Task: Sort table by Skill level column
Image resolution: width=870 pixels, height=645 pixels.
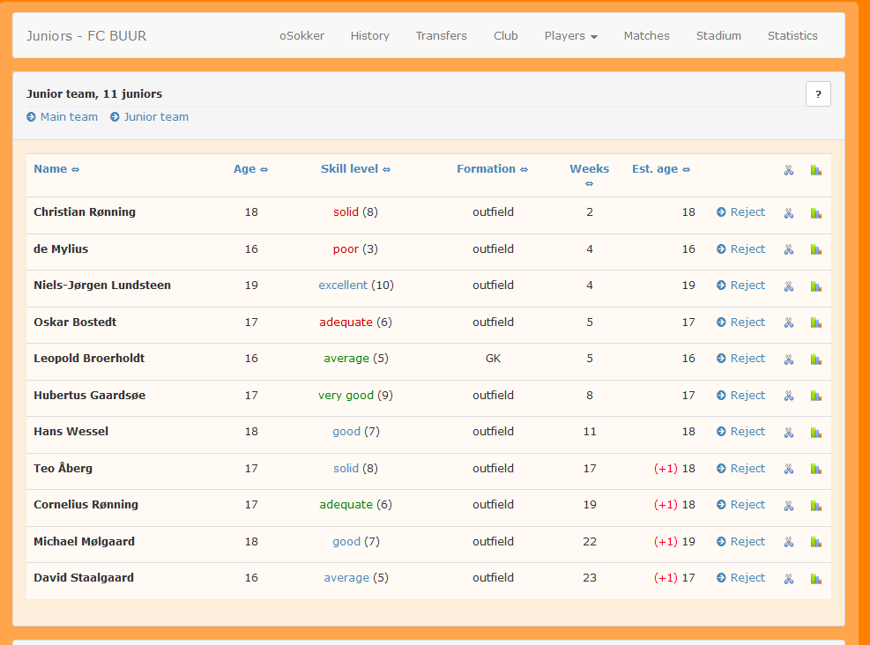Action: click(x=355, y=168)
